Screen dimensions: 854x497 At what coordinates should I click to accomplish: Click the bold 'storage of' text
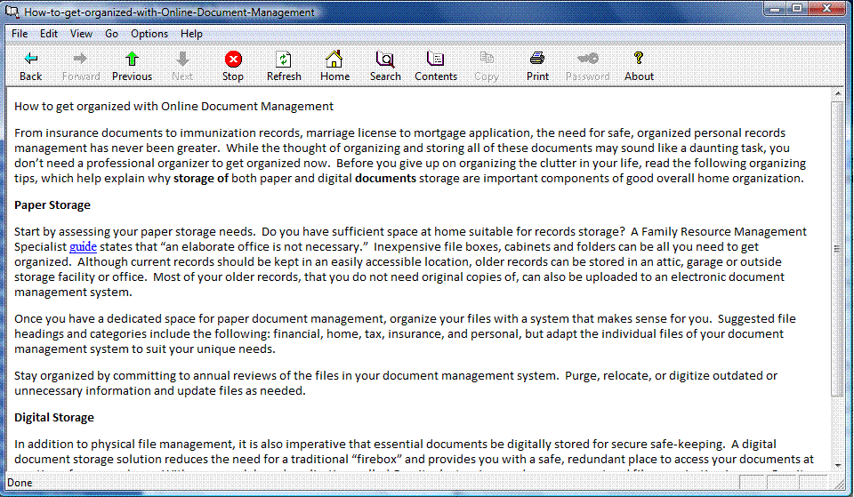pyautogui.click(x=201, y=179)
